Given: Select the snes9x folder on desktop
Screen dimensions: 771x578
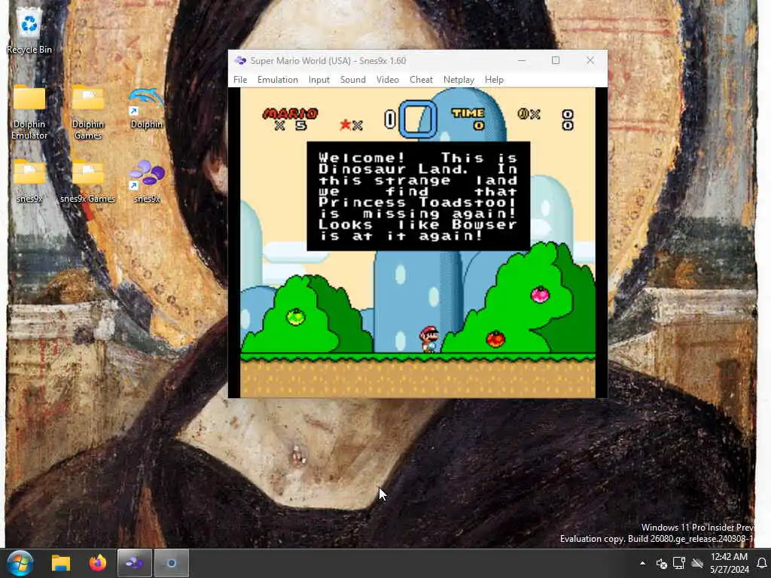Looking at the screenshot, I should 29,181.
